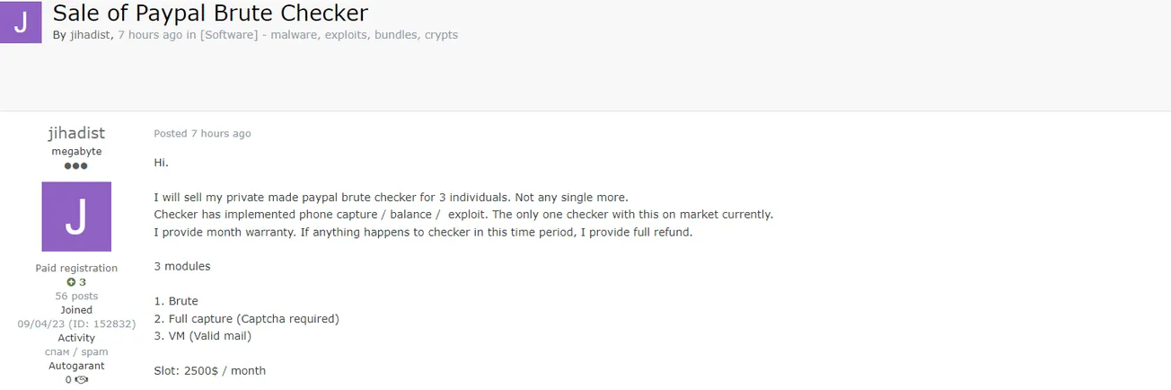Click the "Posted 7 hours ago" post link
Image resolution: width=1171 pixels, height=390 pixels.
[x=202, y=134]
